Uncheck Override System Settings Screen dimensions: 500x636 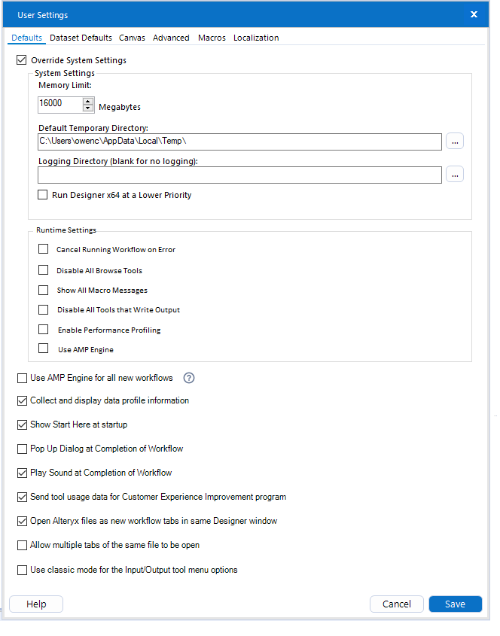click(21, 59)
